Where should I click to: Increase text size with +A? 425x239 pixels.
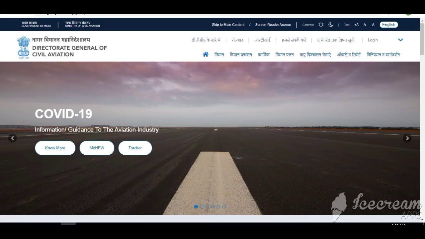coord(356,25)
